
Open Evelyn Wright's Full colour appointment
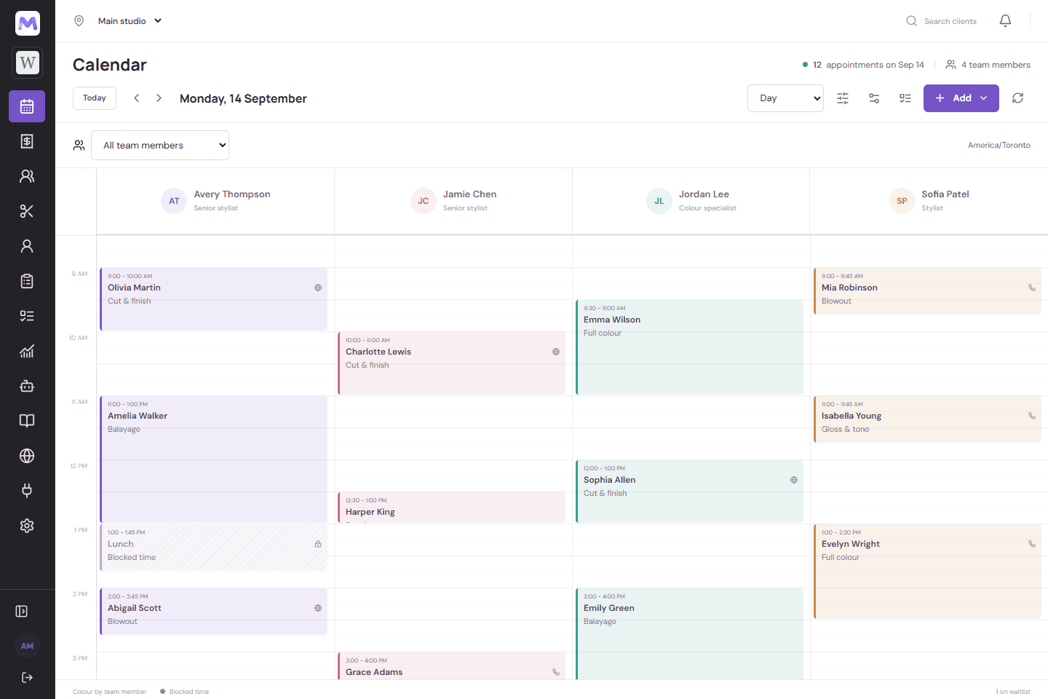927,572
